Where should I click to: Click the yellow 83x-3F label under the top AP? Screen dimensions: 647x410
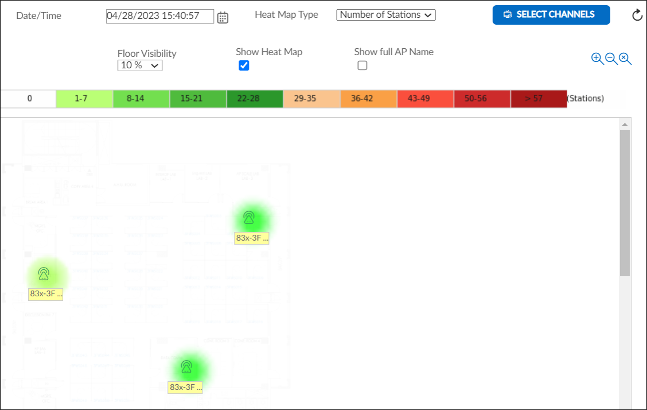click(252, 238)
